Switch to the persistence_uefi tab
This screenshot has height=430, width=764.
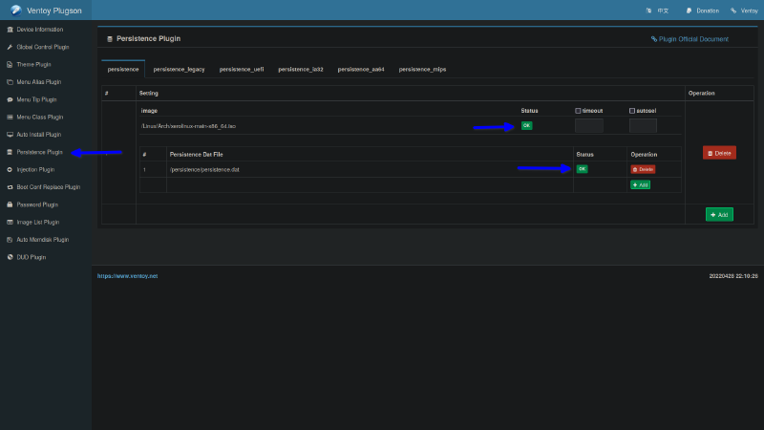[x=242, y=69]
